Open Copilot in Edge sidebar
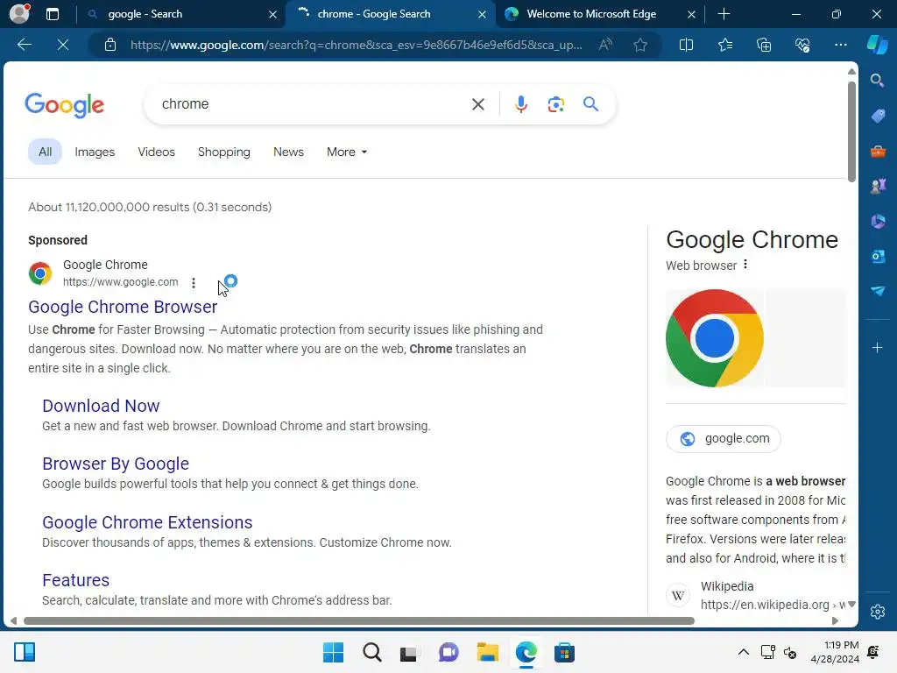The width and height of the screenshot is (897, 673). [877, 45]
